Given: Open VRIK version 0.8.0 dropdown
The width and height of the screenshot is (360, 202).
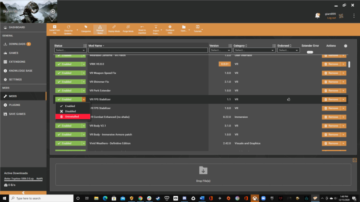Looking at the screenshot, I should 225,64.
